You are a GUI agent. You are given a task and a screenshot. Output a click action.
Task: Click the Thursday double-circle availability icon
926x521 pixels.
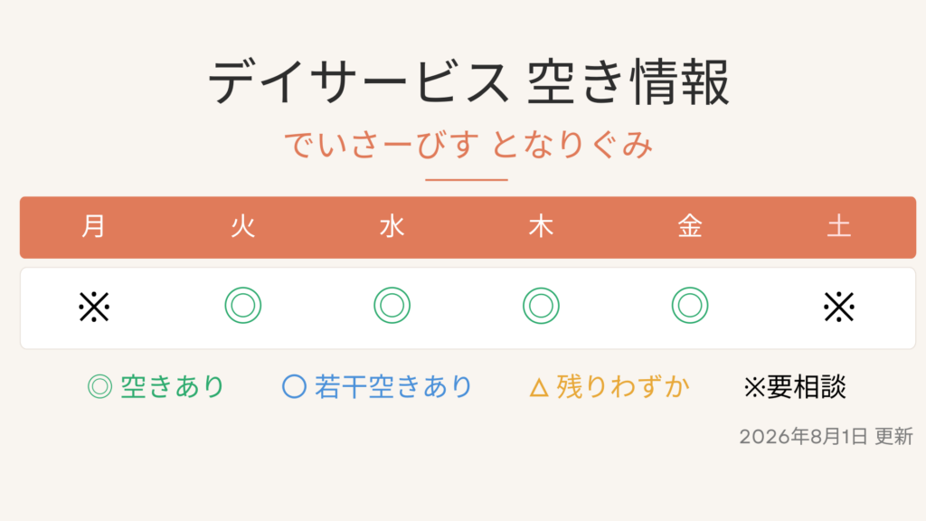541,306
